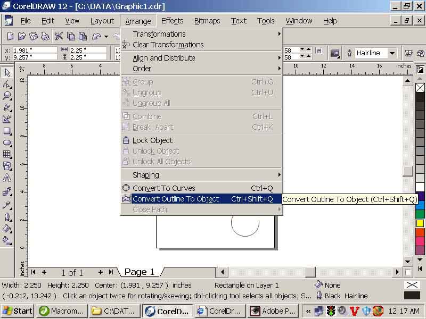Screen dimensions: 426x319
Task: Select the Shape tool in toolbox
Action: click(x=7, y=85)
